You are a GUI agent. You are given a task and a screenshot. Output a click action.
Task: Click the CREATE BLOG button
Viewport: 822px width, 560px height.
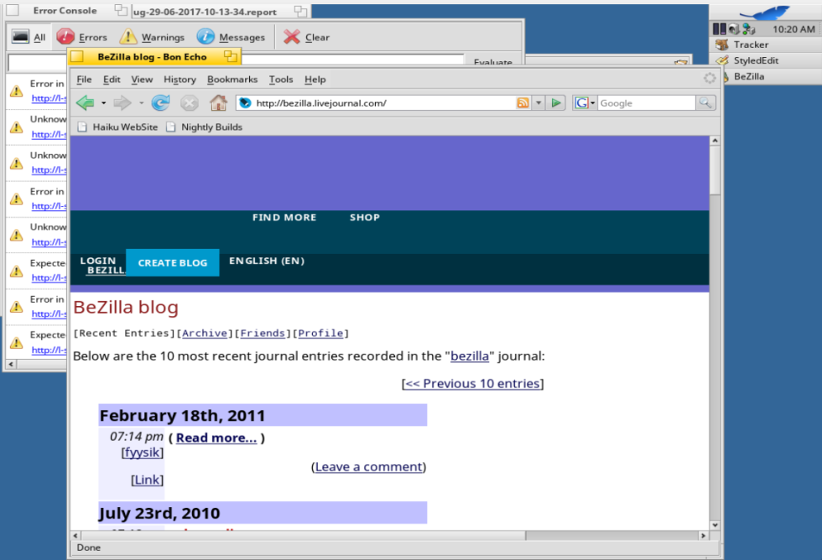(172, 262)
